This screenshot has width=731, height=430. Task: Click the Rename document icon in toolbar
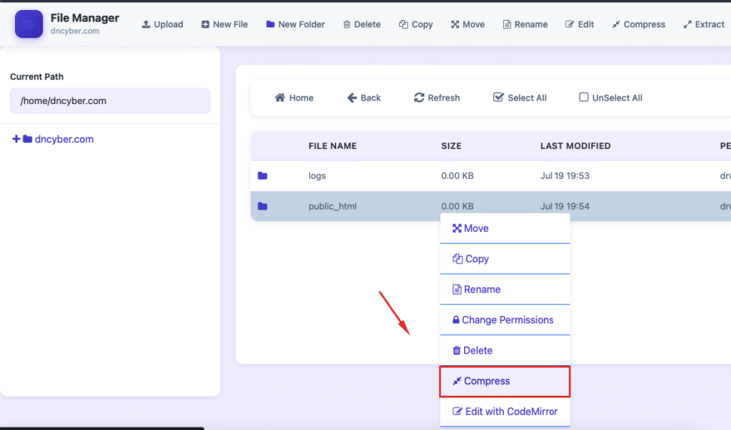507,24
